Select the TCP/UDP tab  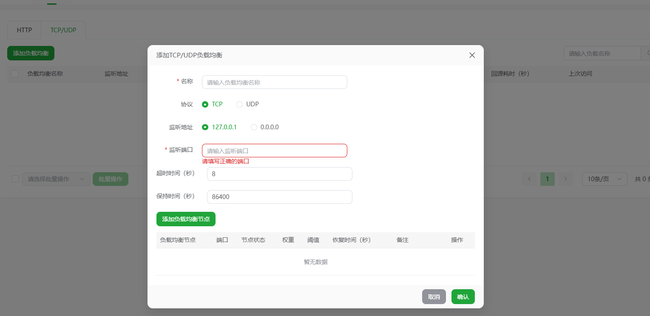point(63,30)
